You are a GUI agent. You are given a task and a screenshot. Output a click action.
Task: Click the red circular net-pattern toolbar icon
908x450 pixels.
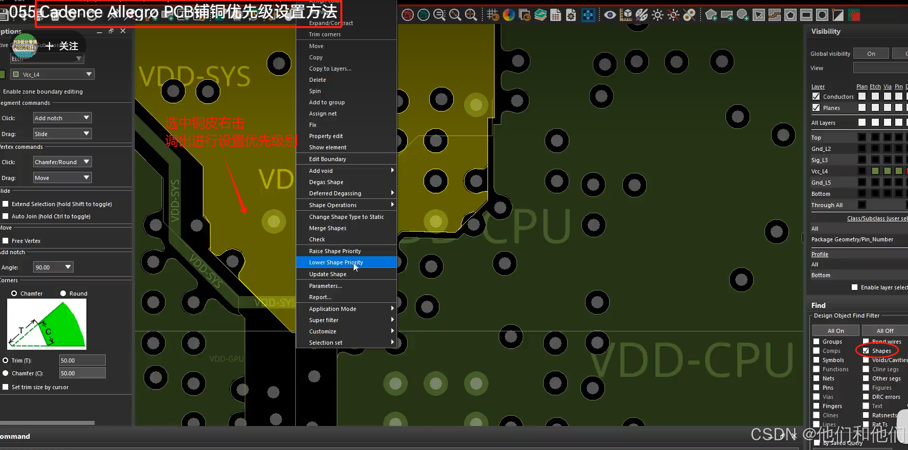[x=407, y=15]
